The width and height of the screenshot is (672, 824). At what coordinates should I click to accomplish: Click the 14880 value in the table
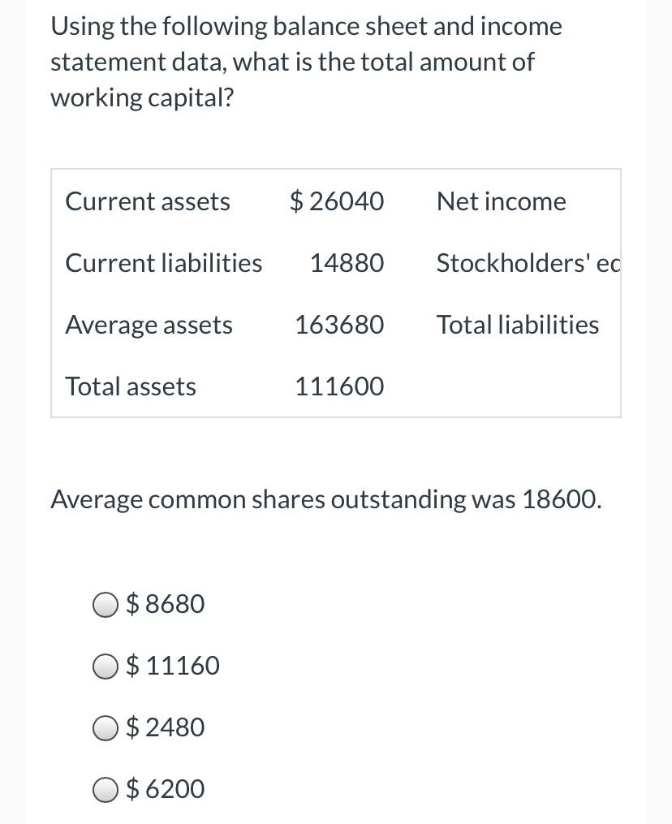click(347, 263)
